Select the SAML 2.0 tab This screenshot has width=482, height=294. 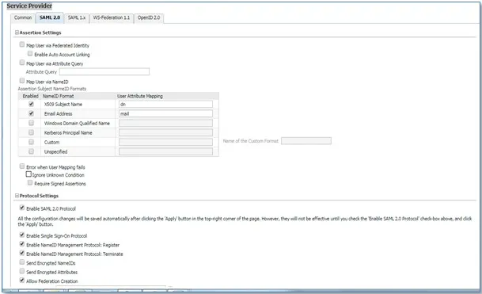50,18
